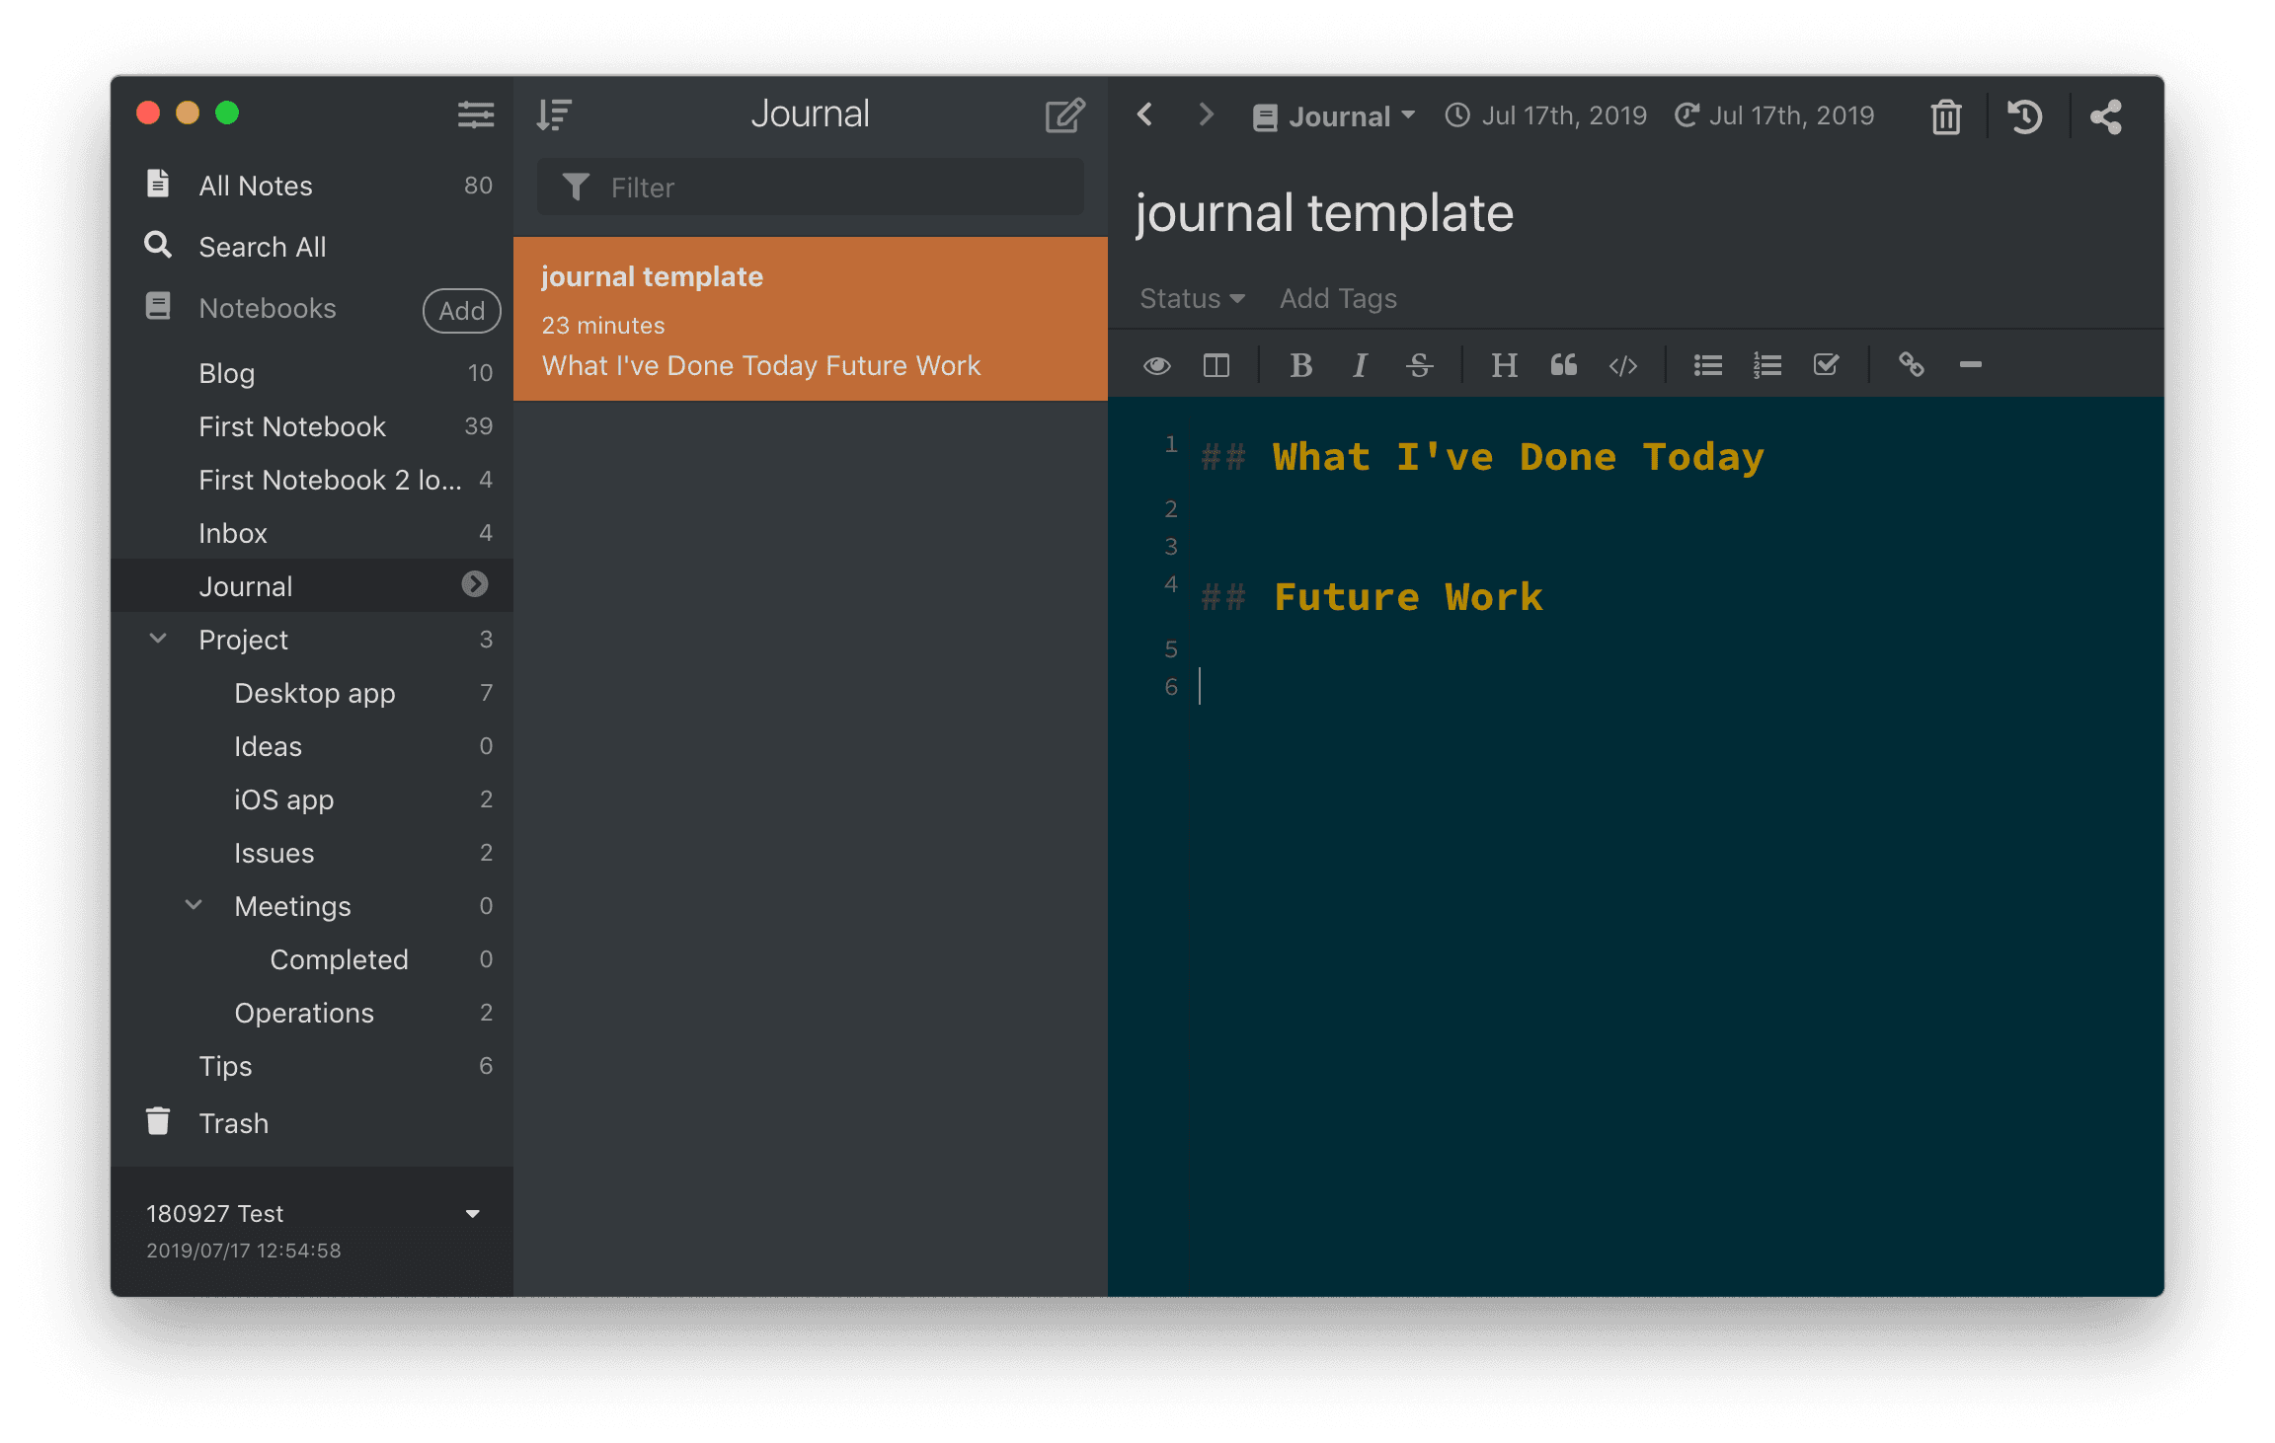This screenshot has width=2275, height=1443.
Task: Toggle side-by-side split view
Action: [x=1216, y=365]
